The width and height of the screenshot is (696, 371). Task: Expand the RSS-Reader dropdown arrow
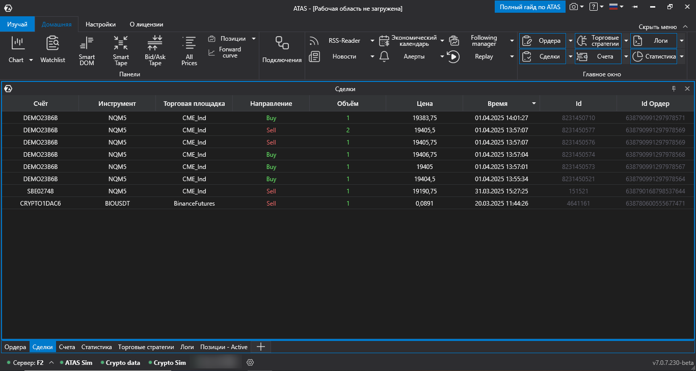(372, 41)
